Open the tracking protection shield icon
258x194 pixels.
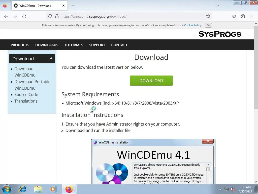[x=50, y=16]
